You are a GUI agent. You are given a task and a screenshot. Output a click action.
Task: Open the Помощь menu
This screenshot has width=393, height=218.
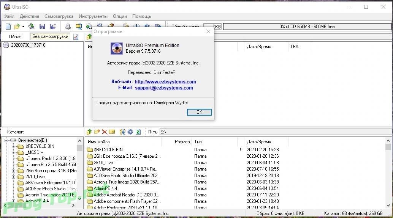pos(142,16)
